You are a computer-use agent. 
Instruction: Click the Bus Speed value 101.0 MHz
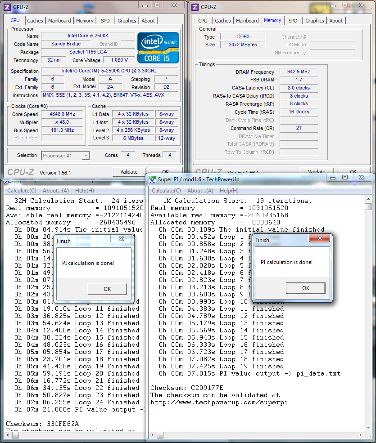63,130
